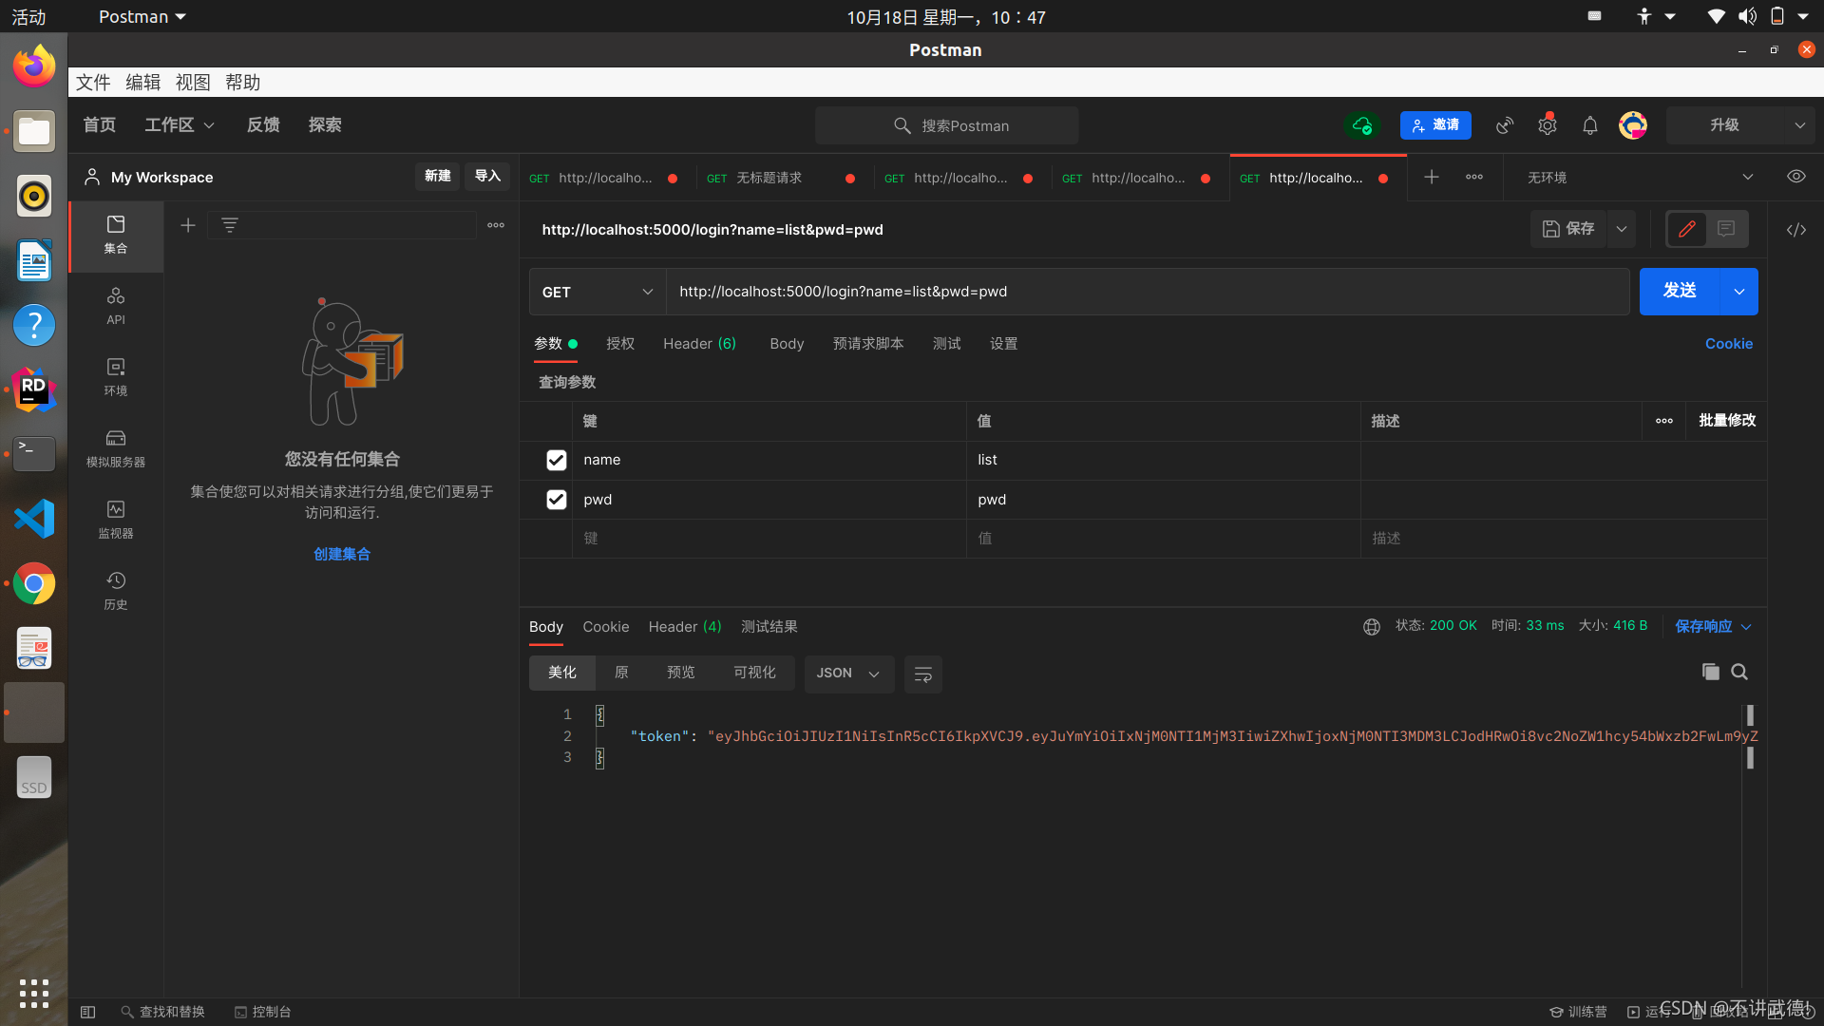
Task: Open the JSON format dropdown
Action: [848, 674]
